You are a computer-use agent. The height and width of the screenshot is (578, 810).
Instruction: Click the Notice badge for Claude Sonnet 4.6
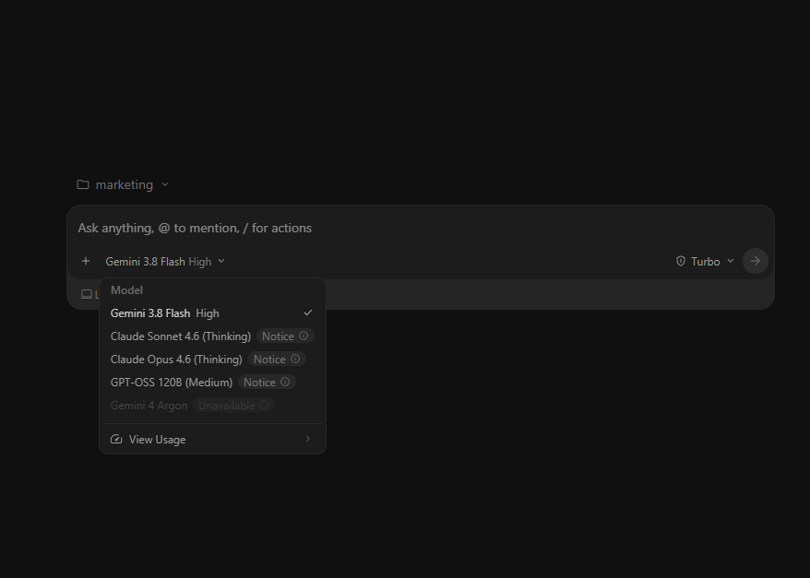click(285, 336)
